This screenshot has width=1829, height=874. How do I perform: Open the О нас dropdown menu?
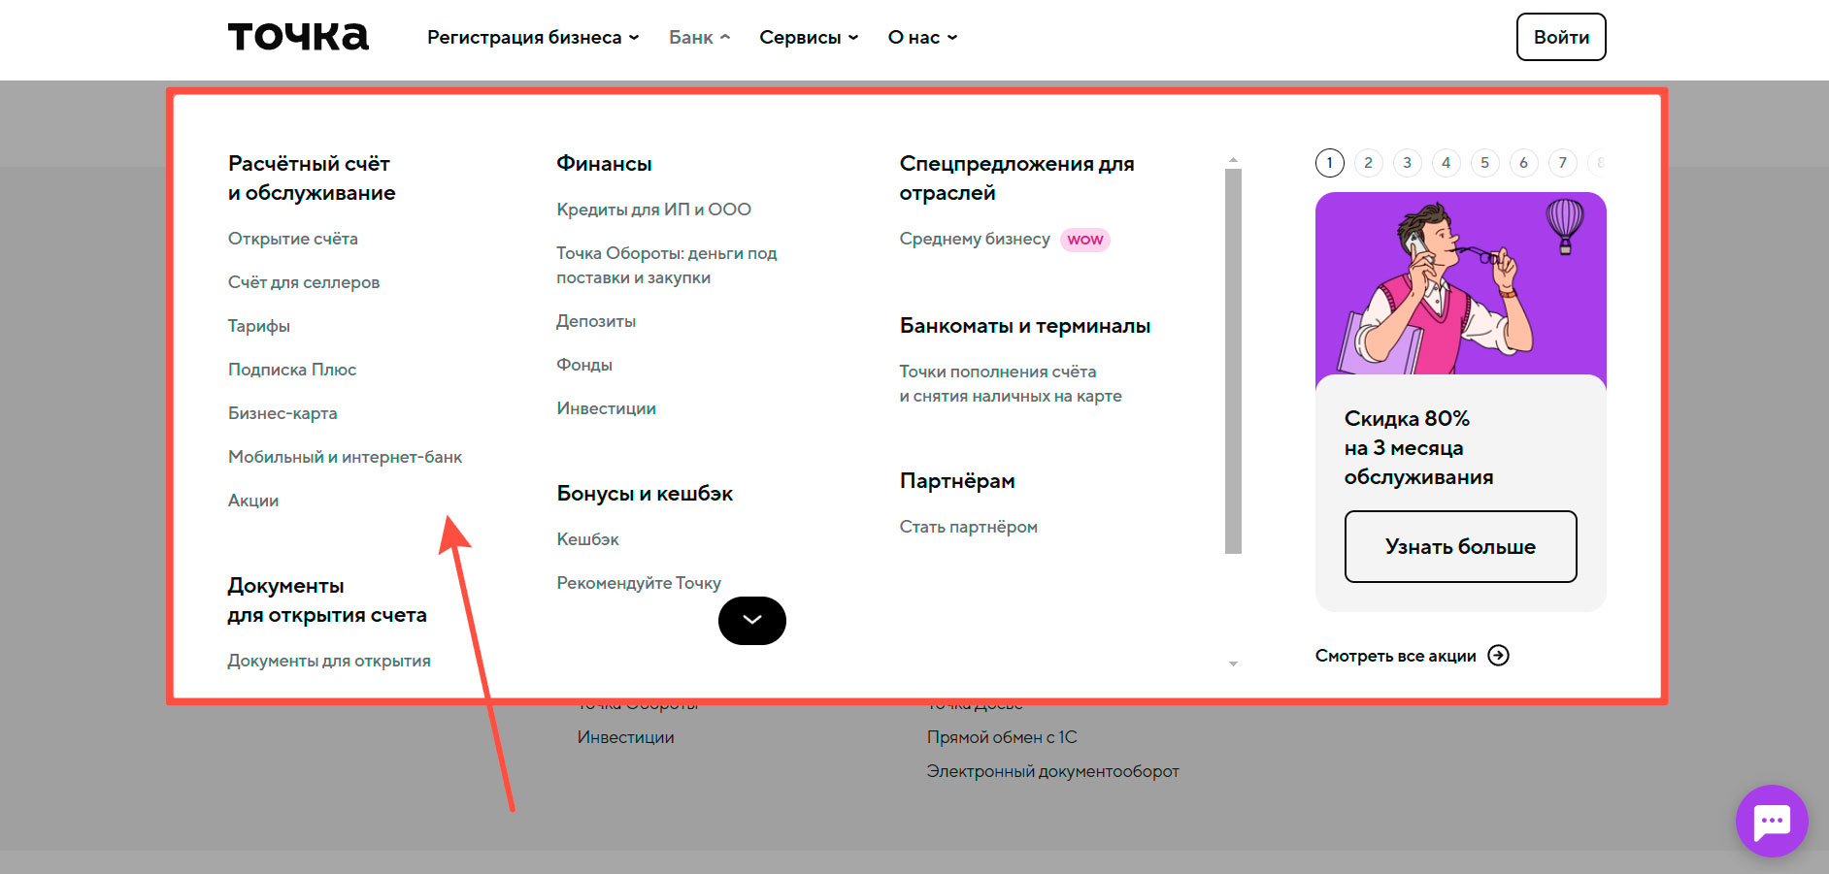(922, 37)
